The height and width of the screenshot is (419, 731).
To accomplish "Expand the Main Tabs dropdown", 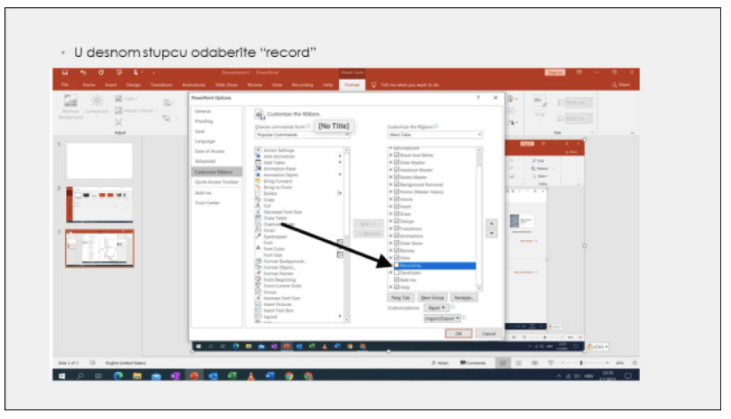I will (434, 134).
